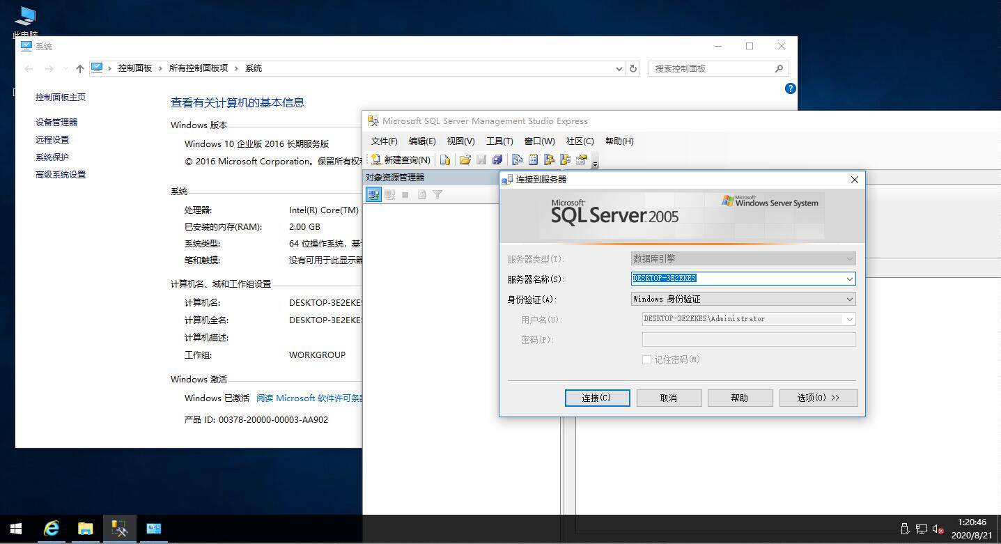The width and height of the screenshot is (1001, 544).
Task: Click the 控制面板主页 link
Action: tap(61, 98)
